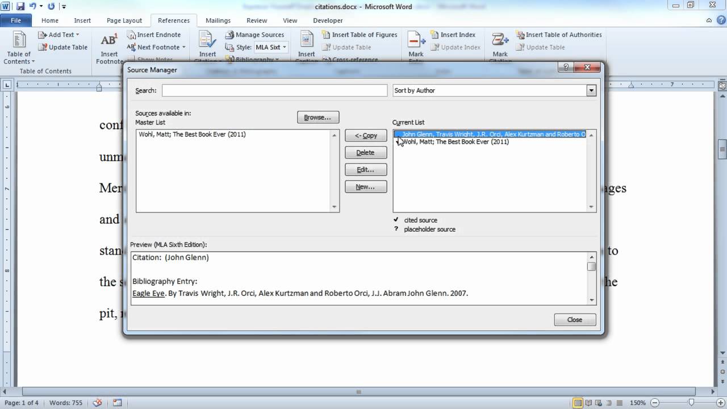Image resolution: width=727 pixels, height=409 pixels.
Task: Open the Sort by Author dropdown
Action: tap(591, 90)
